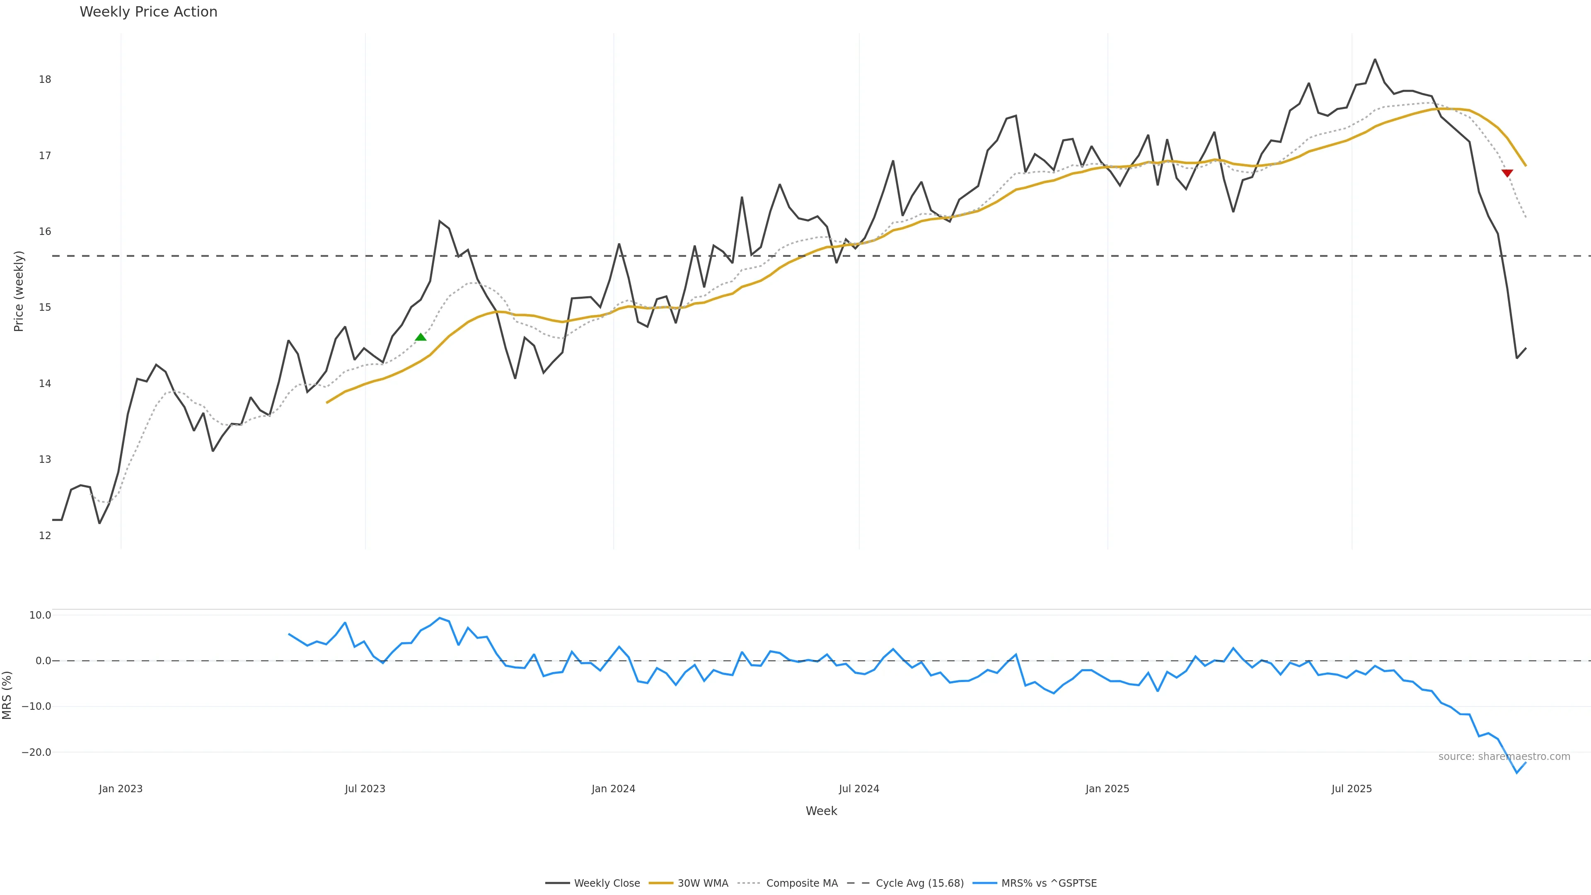The width and height of the screenshot is (1591, 895).
Task: Click the green up-triangle buy marker
Action: (x=421, y=337)
